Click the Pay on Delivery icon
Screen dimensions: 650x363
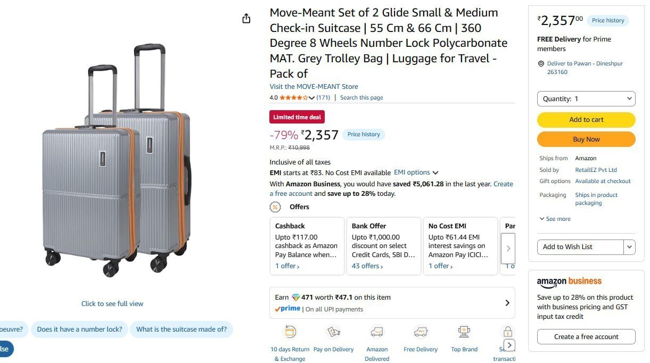(x=334, y=332)
